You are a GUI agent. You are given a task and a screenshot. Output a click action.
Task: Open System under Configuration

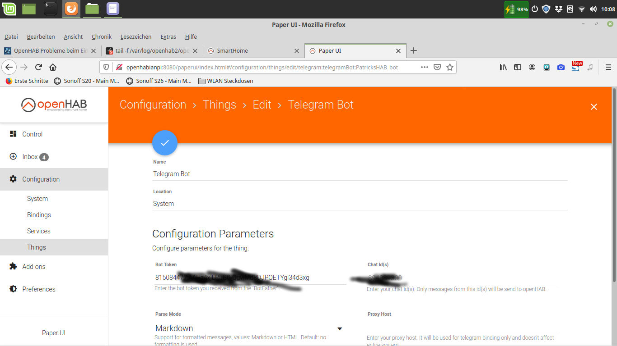tap(54, 199)
